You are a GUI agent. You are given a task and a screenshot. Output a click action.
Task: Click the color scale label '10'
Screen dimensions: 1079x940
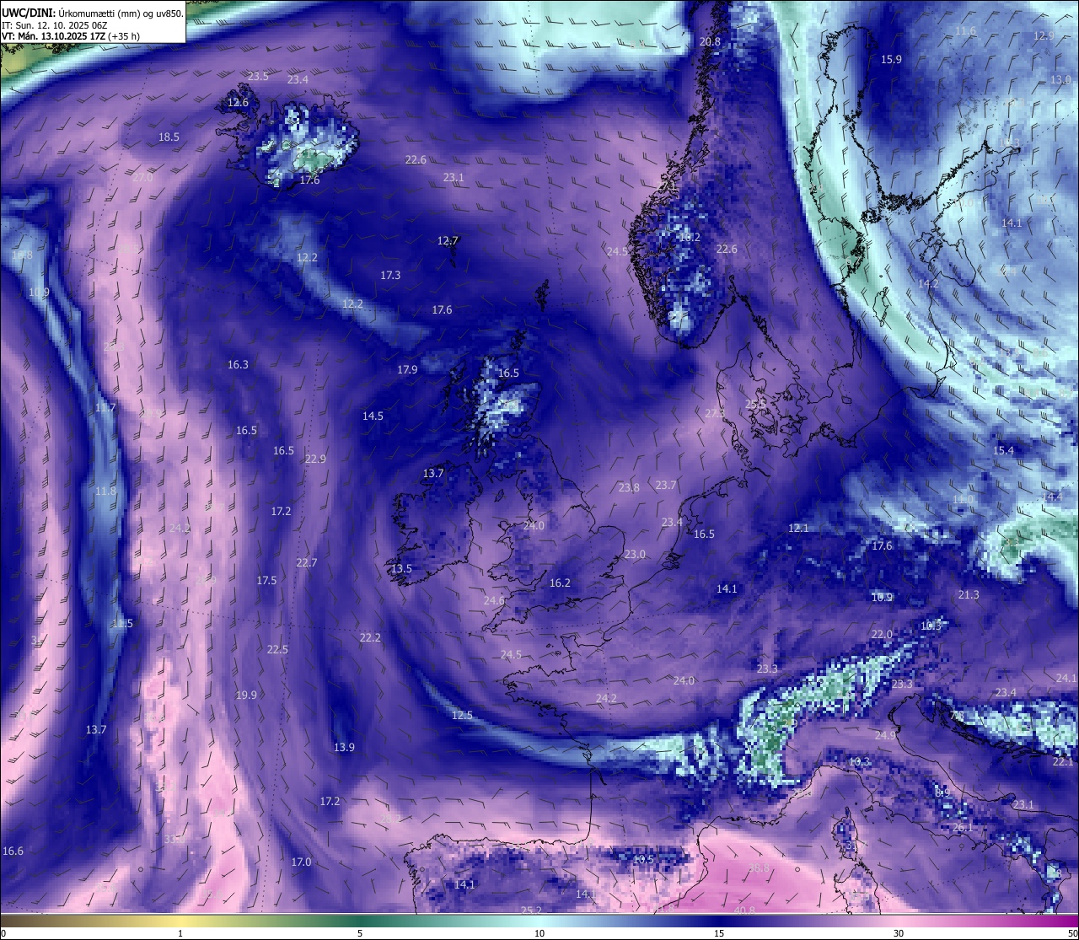(539, 933)
